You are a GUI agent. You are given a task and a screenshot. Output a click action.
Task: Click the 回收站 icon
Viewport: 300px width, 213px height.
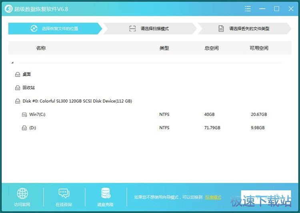click(x=18, y=88)
